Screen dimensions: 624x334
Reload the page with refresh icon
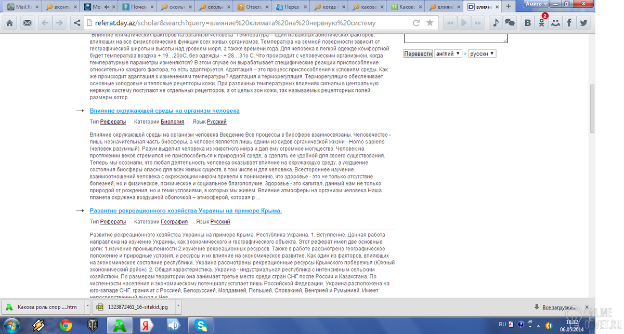(x=416, y=23)
